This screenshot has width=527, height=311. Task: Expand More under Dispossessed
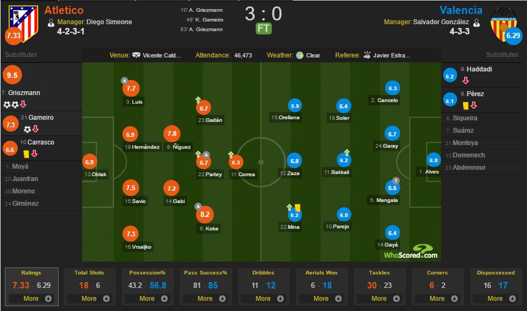click(495, 299)
